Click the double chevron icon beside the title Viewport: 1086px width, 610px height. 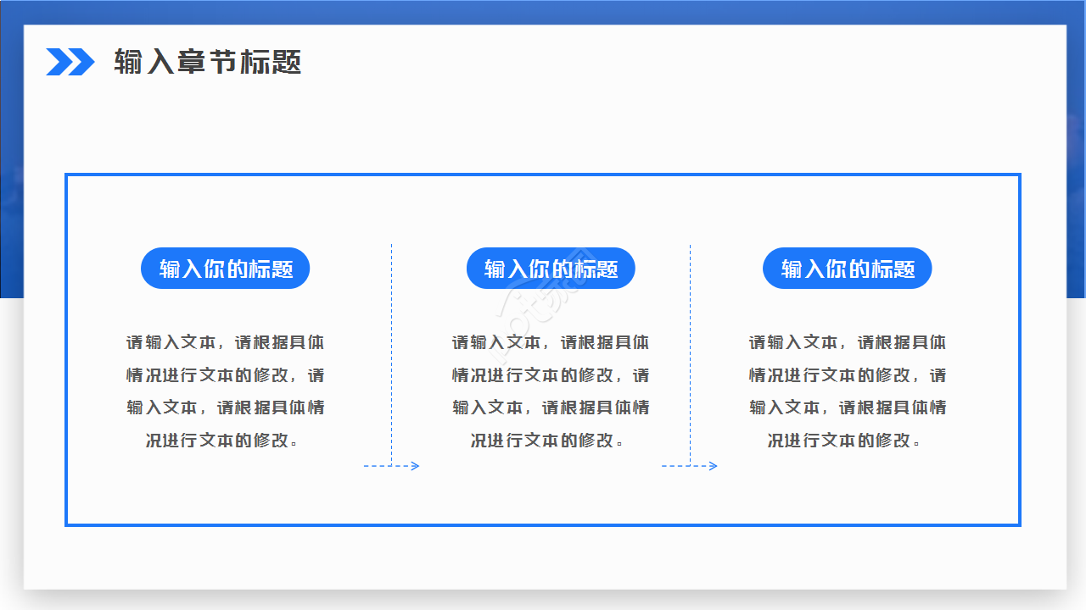tap(71, 61)
